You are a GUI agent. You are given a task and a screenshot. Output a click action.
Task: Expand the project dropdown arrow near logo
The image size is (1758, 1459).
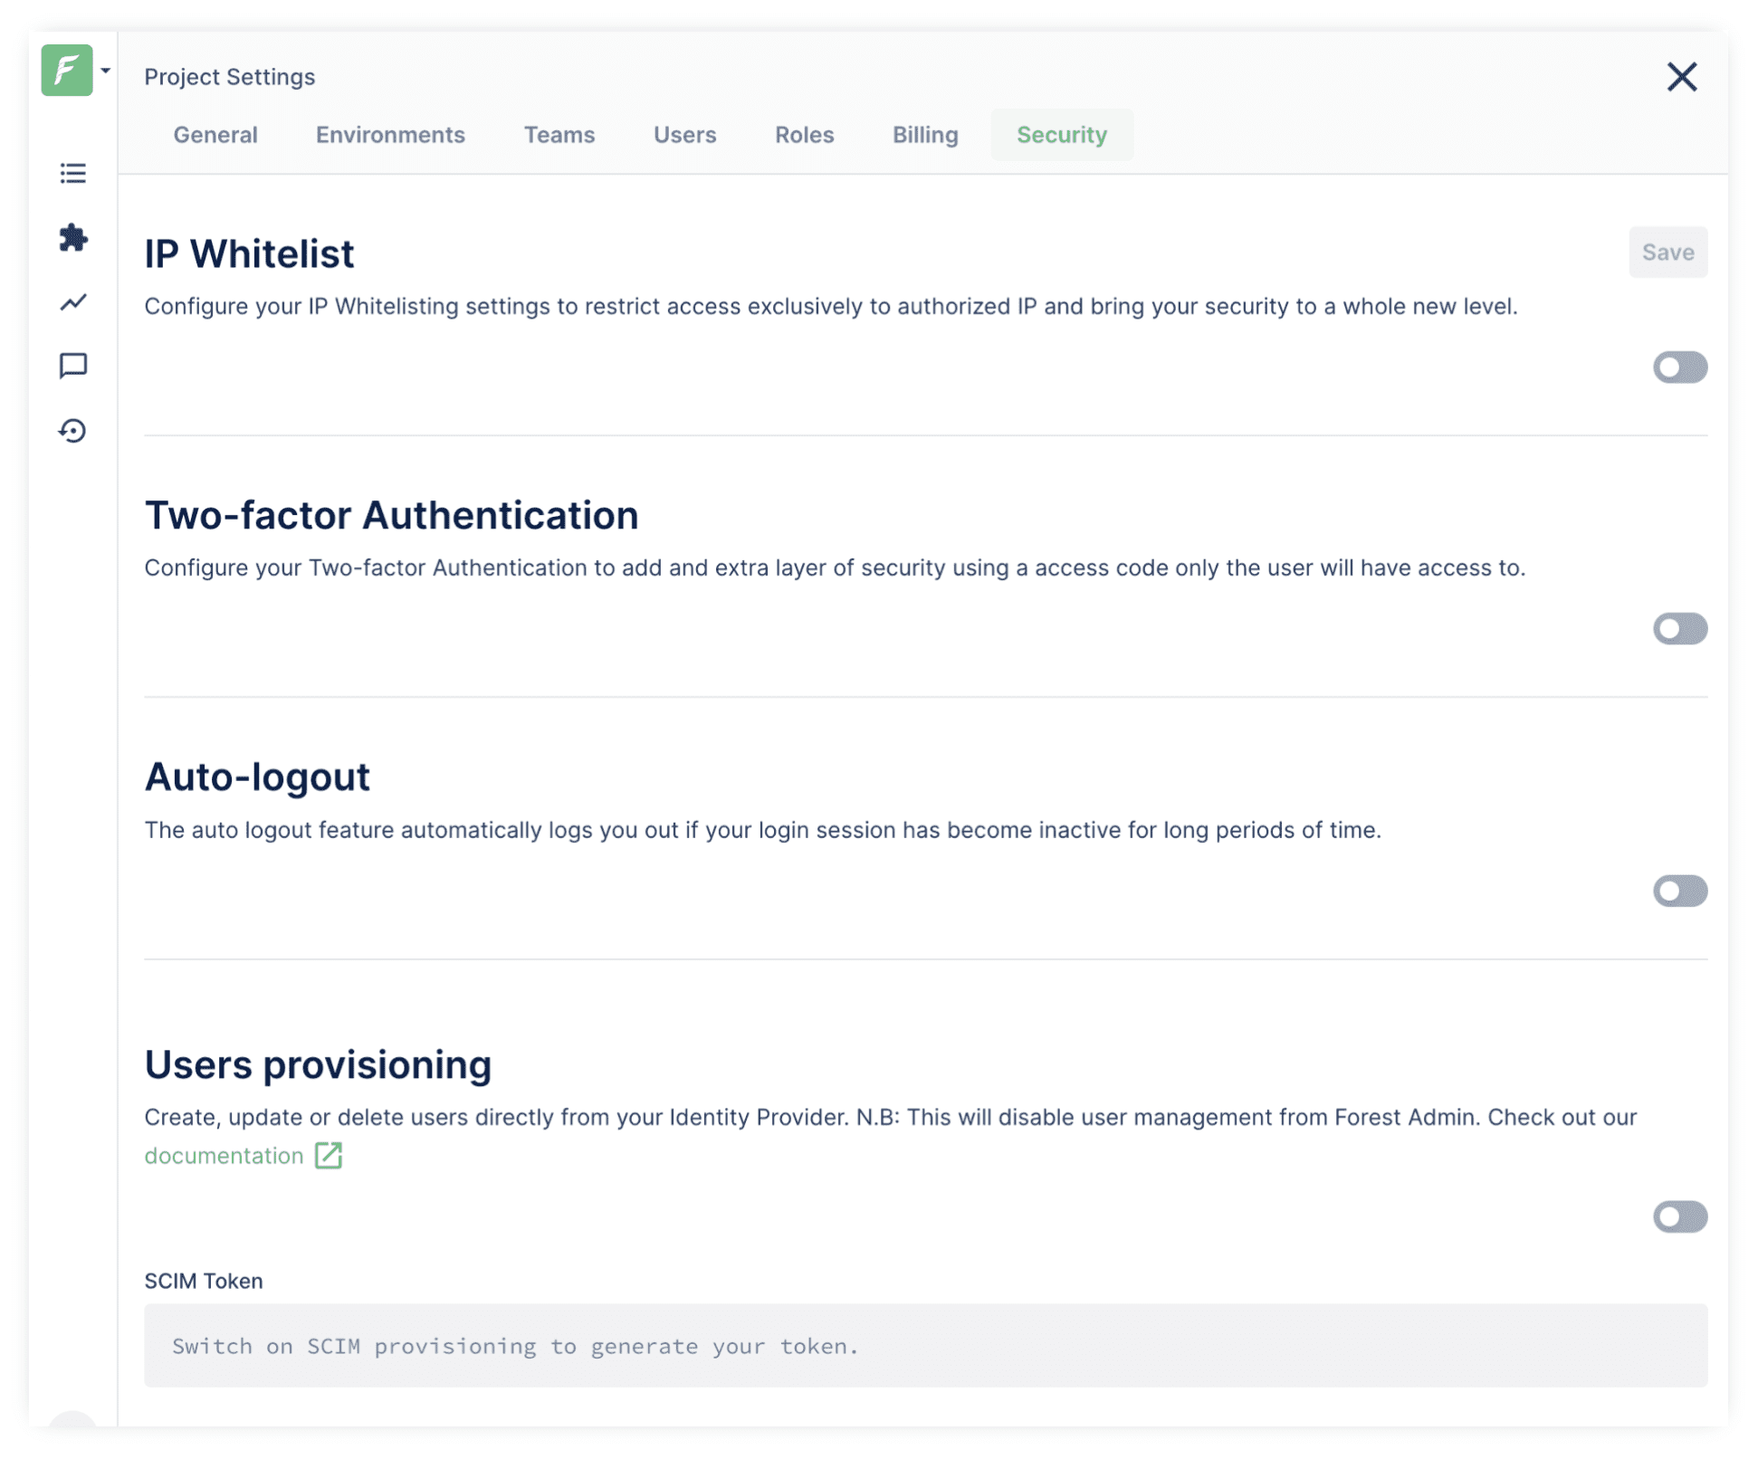point(106,71)
